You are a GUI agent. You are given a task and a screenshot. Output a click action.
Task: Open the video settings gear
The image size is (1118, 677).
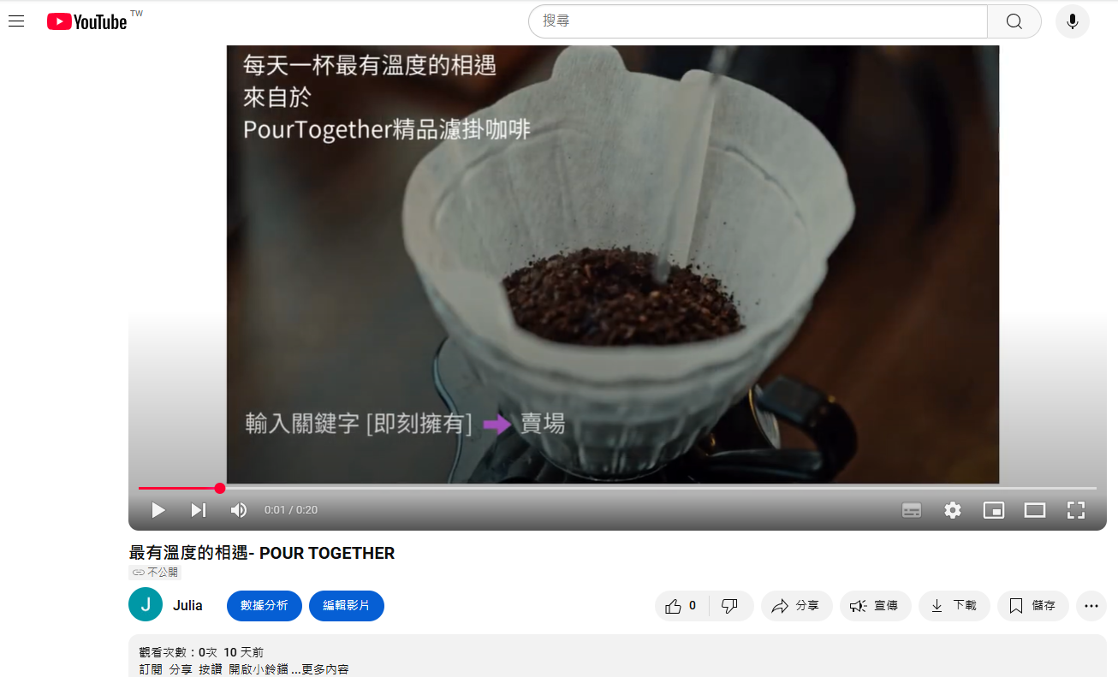pyautogui.click(x=953, y=510)
